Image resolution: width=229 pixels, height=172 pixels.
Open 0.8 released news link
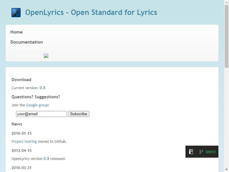click(46, 159)
